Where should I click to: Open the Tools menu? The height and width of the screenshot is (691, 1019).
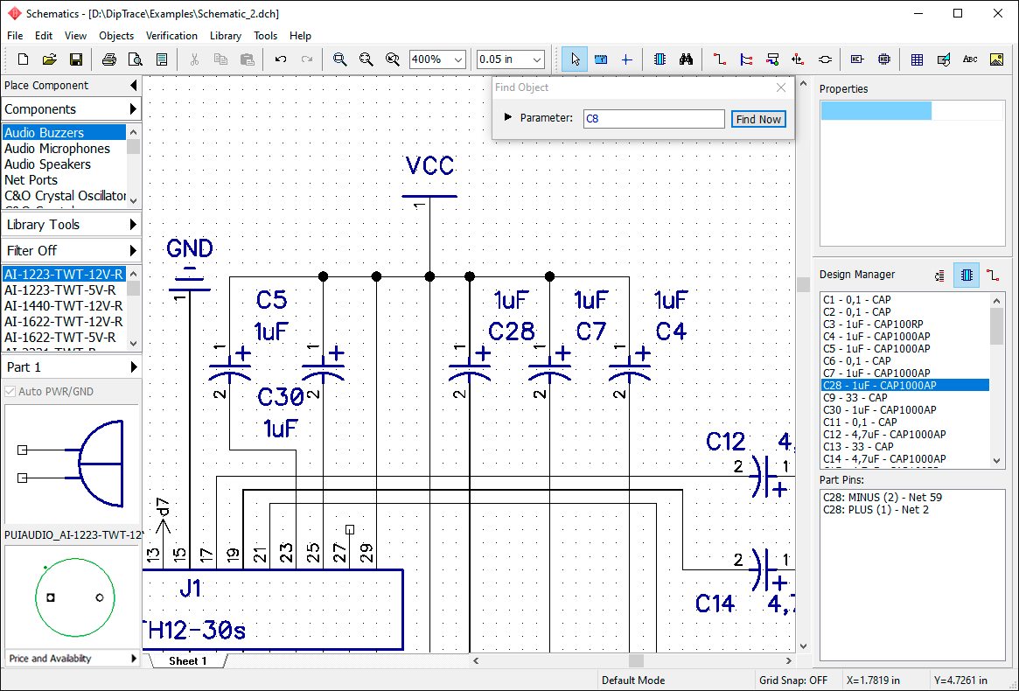point(265,36)
